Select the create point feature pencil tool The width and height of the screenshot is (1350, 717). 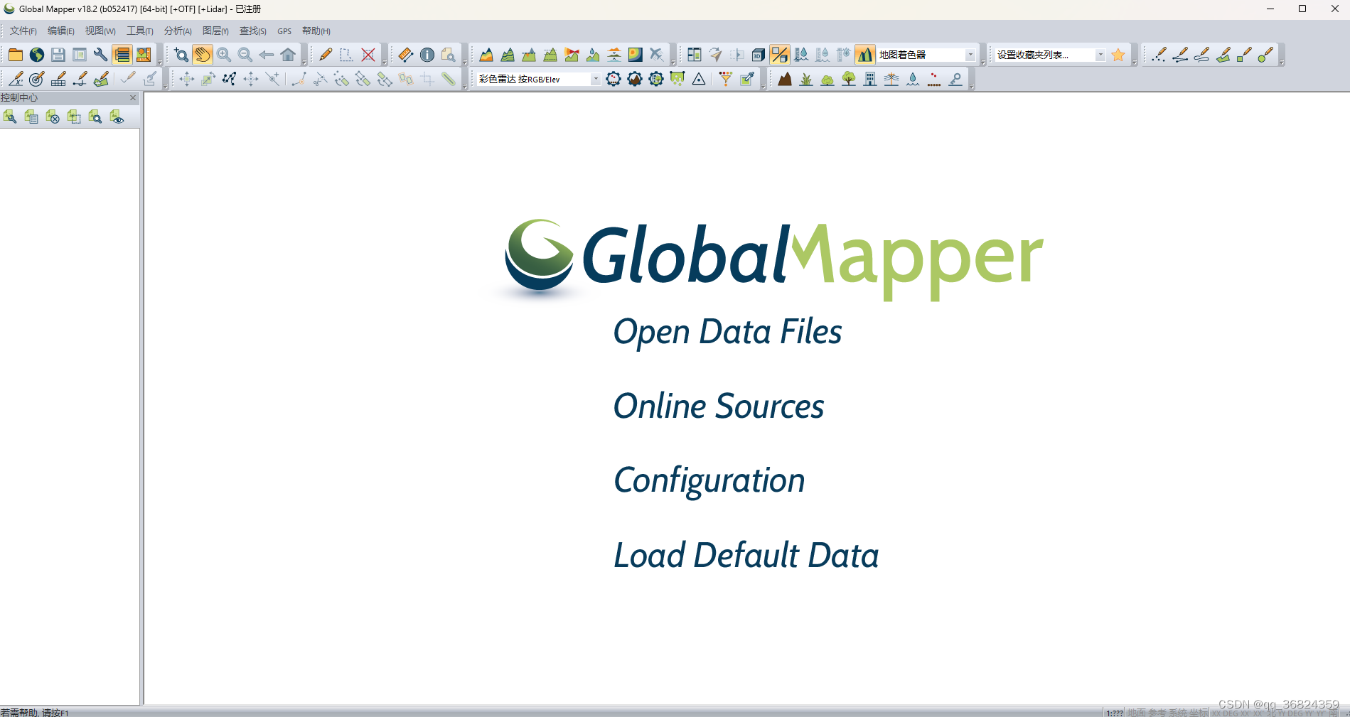[1159, 55]
